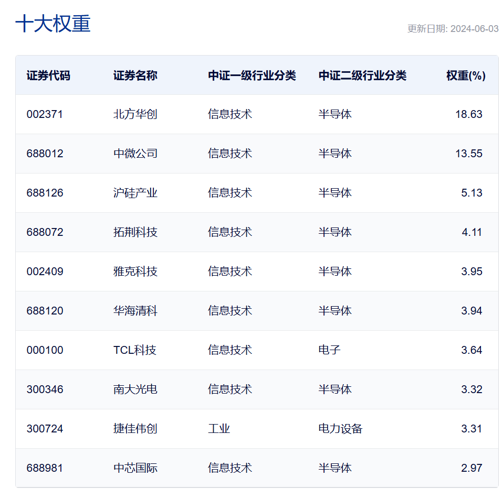Click 信息技术 in the 沪硅产业 row
This screenshot has height=499, width=503.
pyautogui.click(x=229, y=193)
